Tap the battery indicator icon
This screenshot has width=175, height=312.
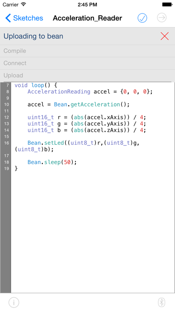coord(167,4)
